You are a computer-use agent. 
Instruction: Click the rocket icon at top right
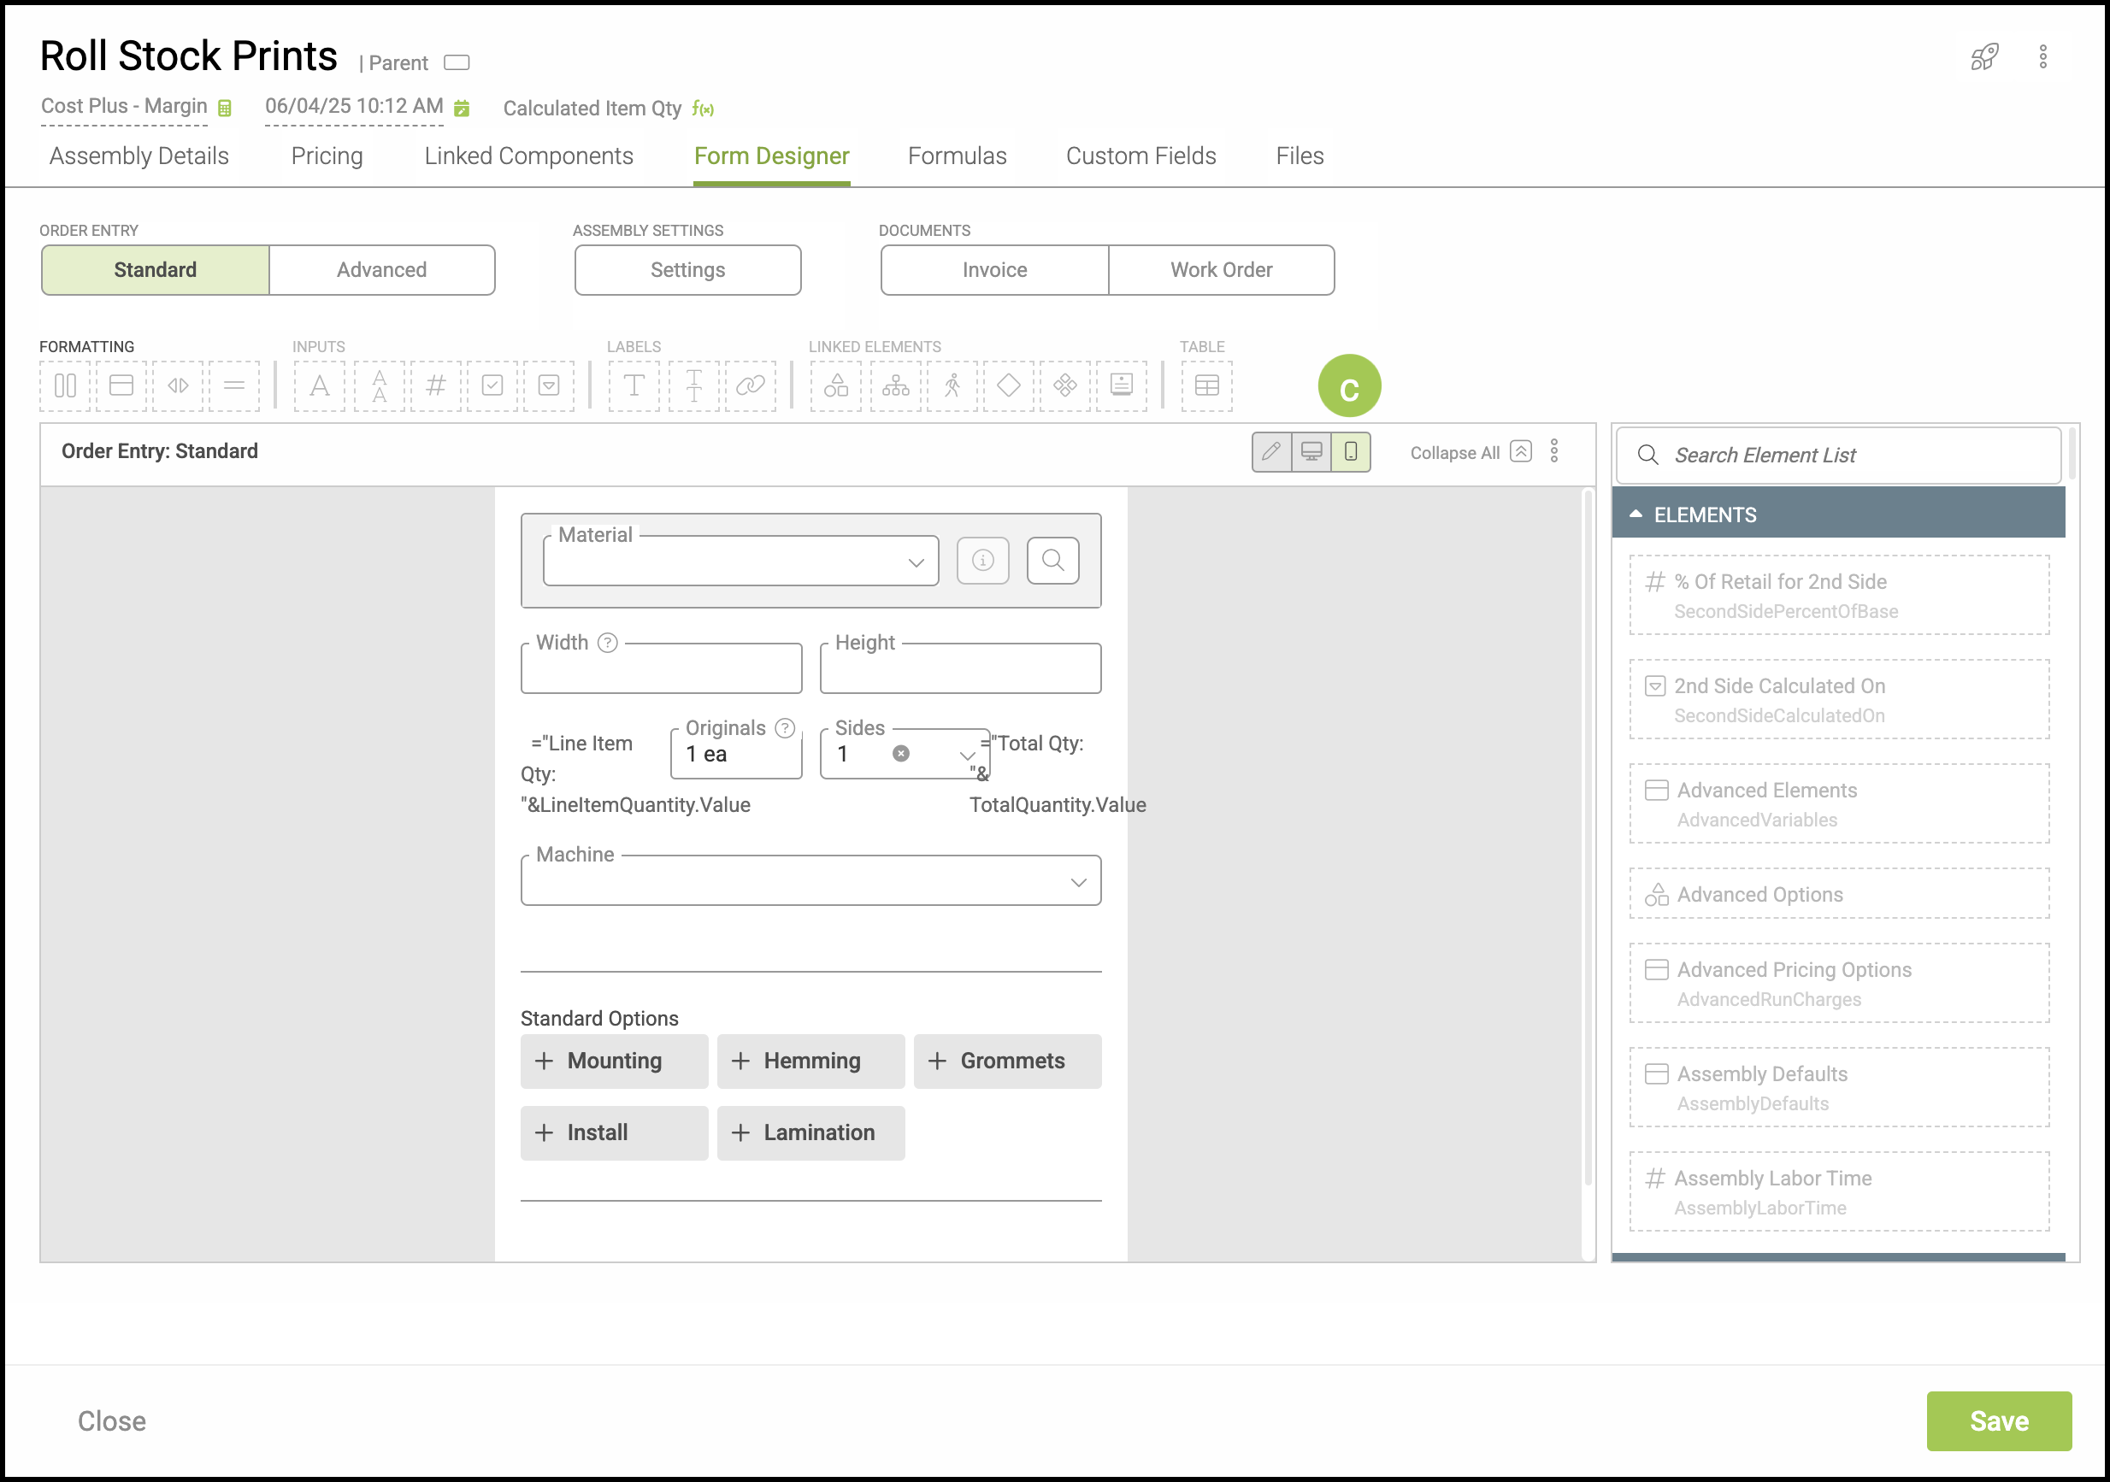click(x=1984, y=58)
